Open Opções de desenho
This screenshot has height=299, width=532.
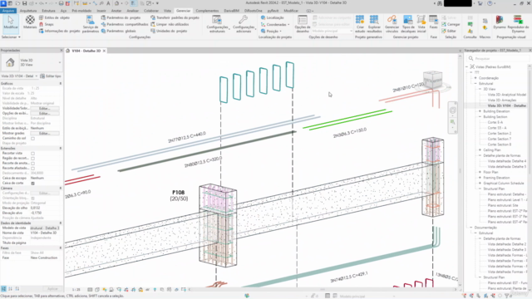coord(303,24)
